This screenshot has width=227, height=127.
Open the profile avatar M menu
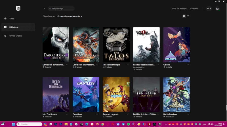tap(218, 9)
